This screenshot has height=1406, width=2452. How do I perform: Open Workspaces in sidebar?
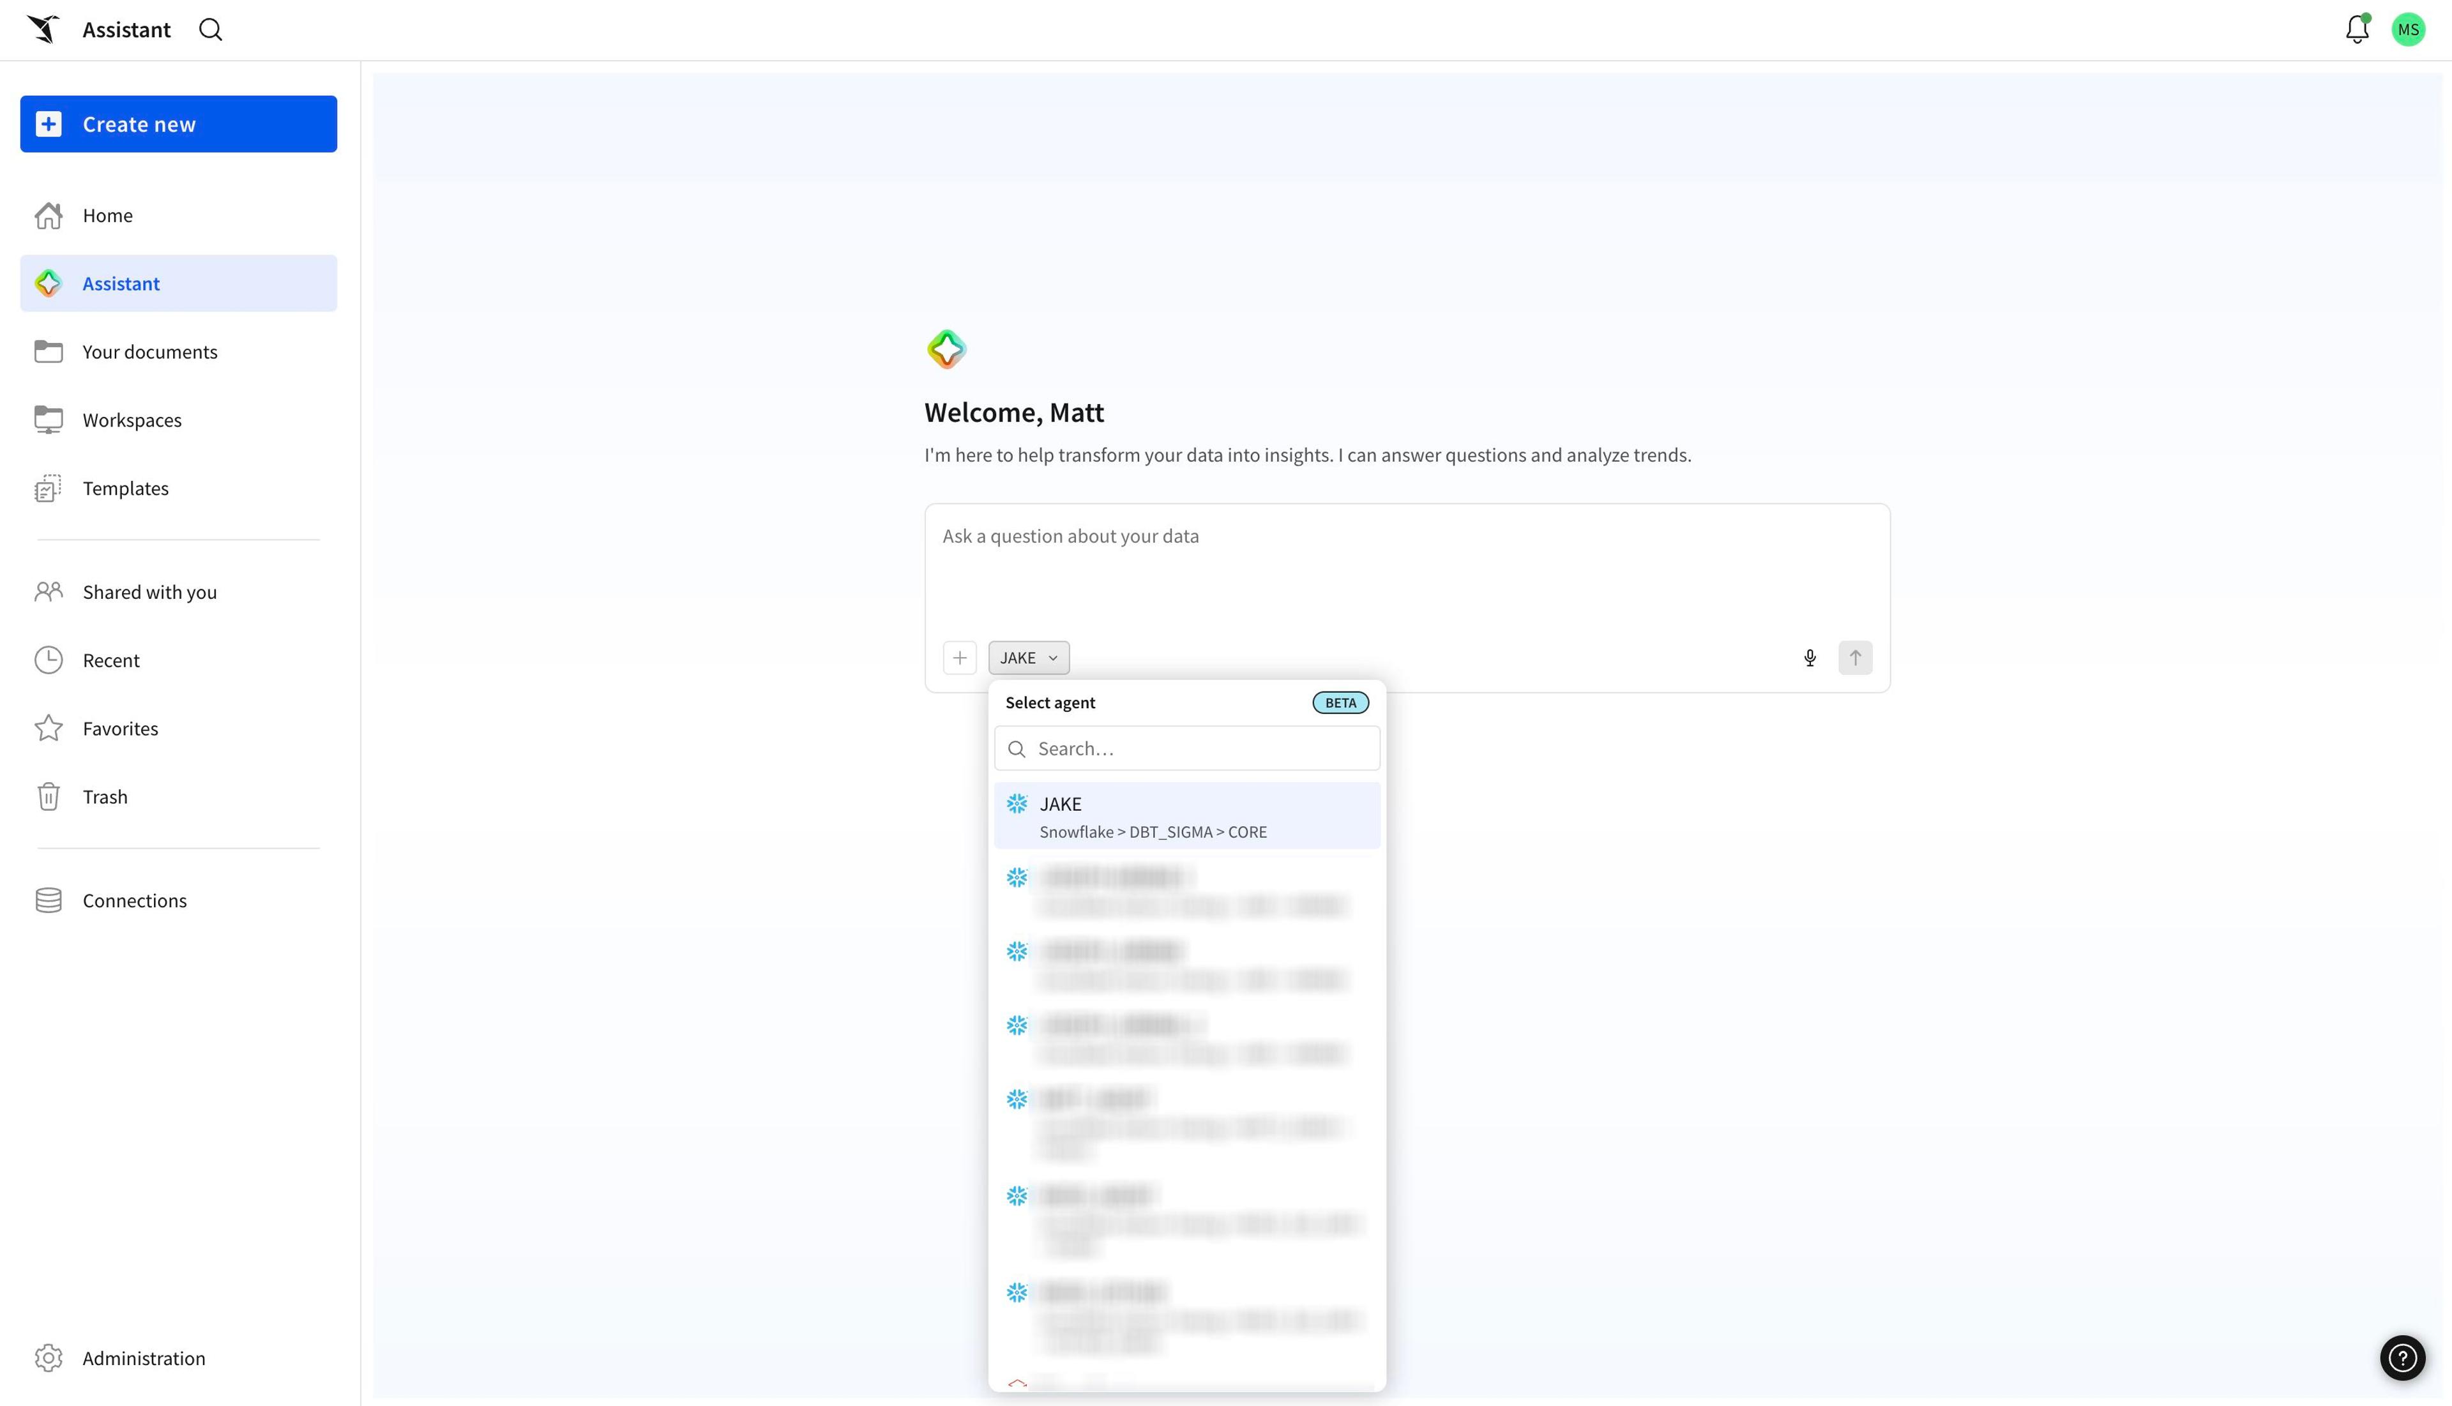[179, 420]
